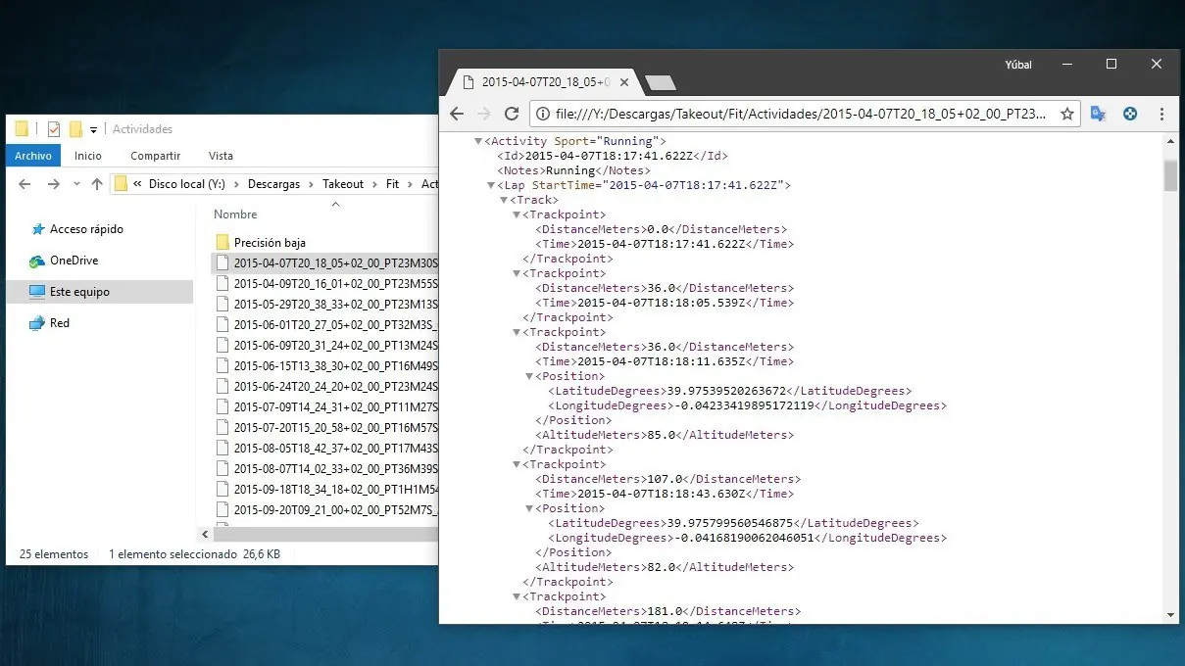The image size is (1185, 666).
Task: Click the AltitudeMeters value 85.0
Action: (x=660, y=435)
